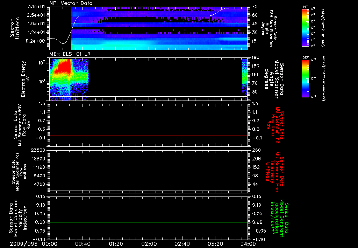Click the "03:20" time tick label

point(215,244)
